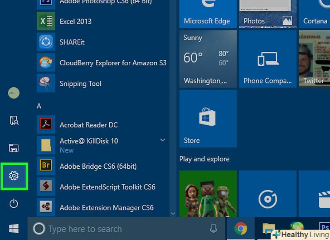Screen dimensions: 330x240
Task: Expand the Active@ KillDisk 10 folder
Action: 162,141
